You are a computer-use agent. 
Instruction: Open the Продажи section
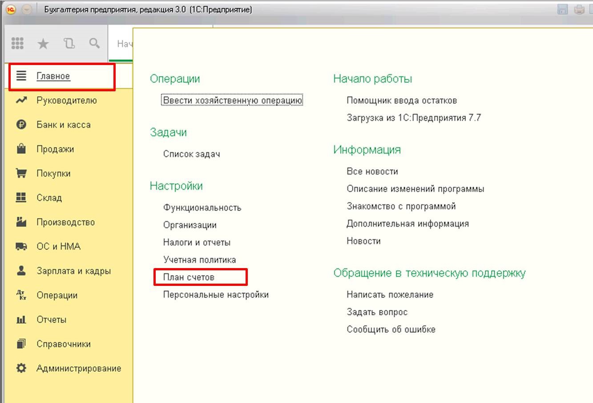coord(55,149)
